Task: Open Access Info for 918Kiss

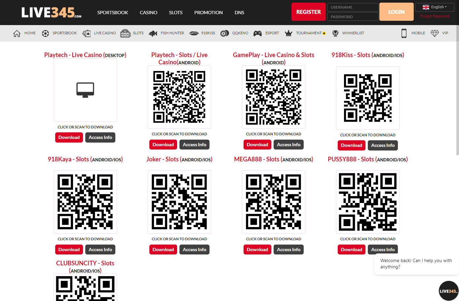Action: pos(383,145)
